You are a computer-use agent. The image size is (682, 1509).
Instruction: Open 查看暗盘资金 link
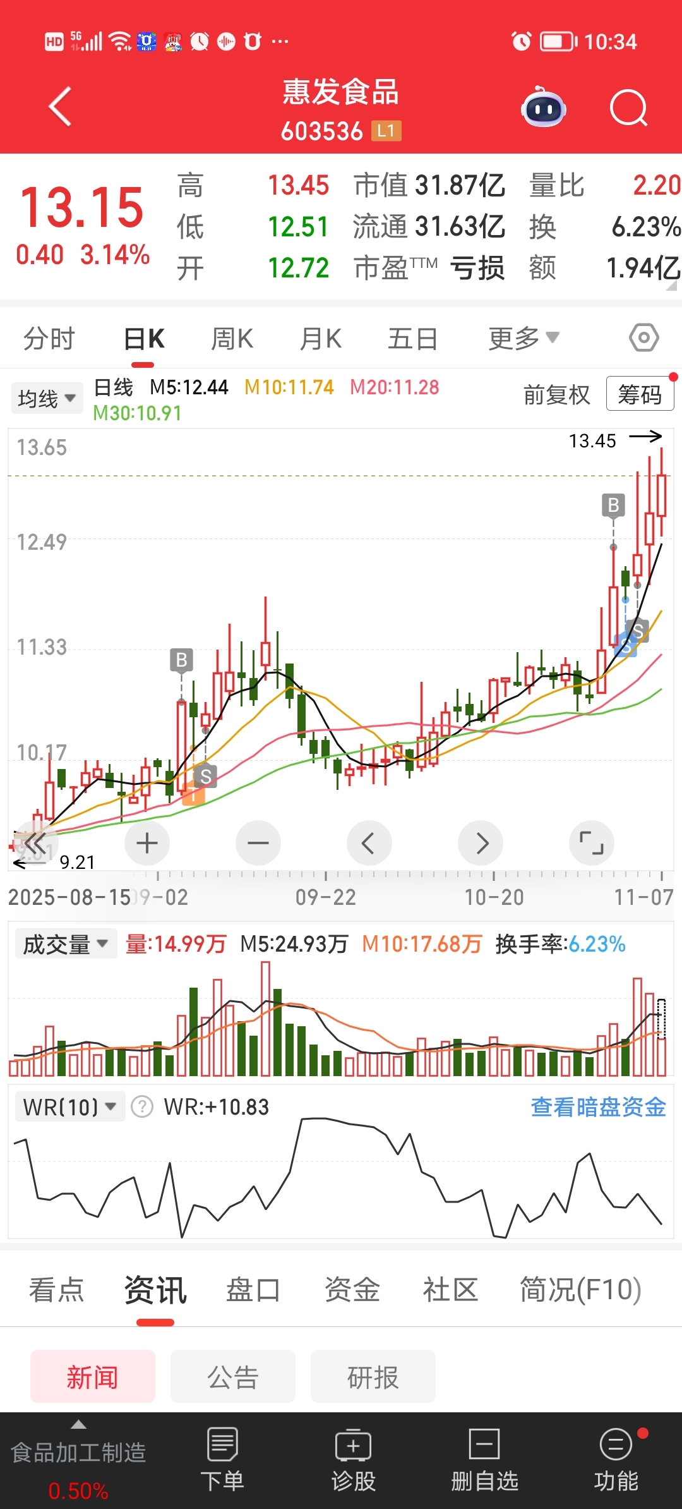click(598, 1107)
